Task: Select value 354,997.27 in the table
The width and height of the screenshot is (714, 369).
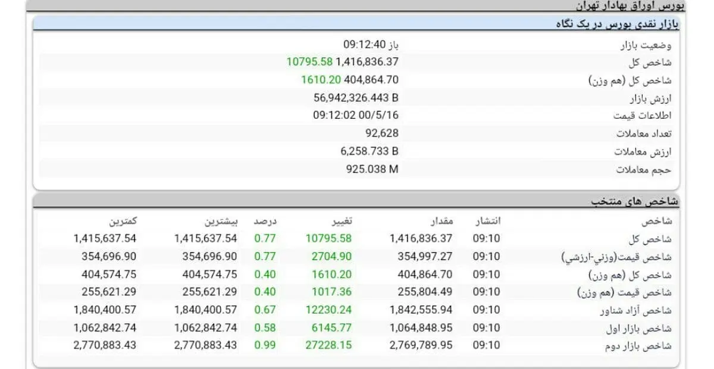Action: point(427,256)
